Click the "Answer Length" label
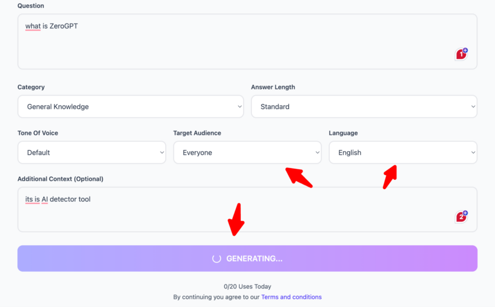 tap(273, 87)
